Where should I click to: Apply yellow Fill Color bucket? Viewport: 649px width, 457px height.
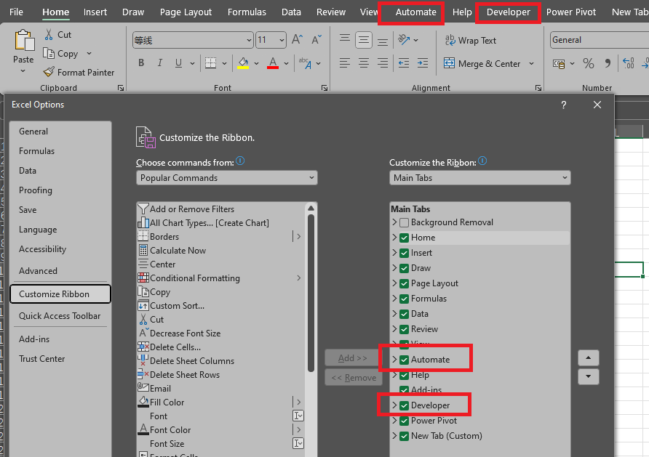click(243, 62)
